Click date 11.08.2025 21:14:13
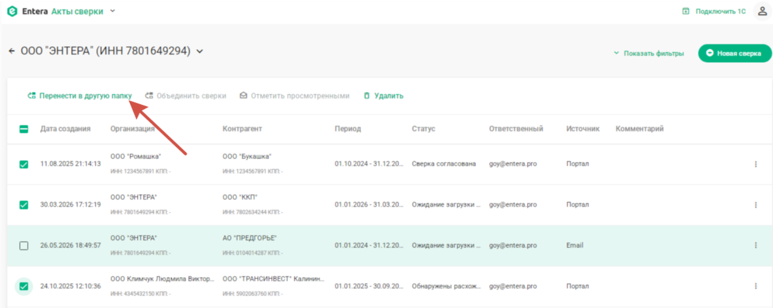This screenshot has width=773, height=308. tap(71, 164)
